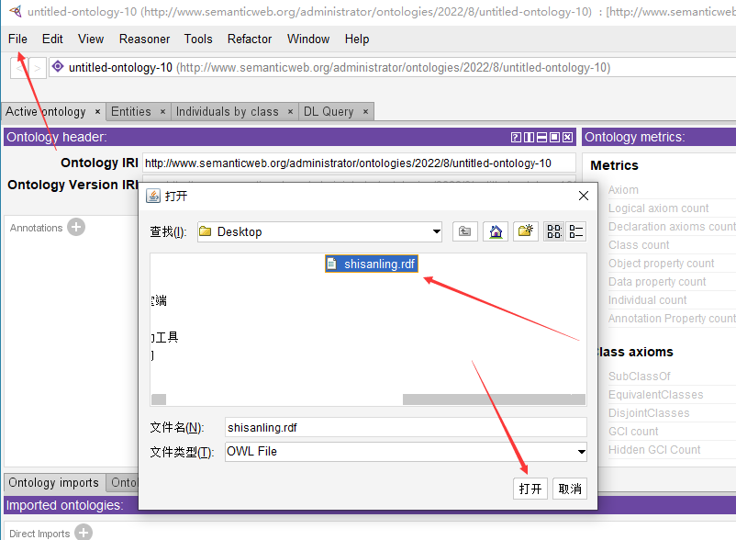Click the 取消 button to cancel
This screenshot has height=540, width=736.
(570, 489)
